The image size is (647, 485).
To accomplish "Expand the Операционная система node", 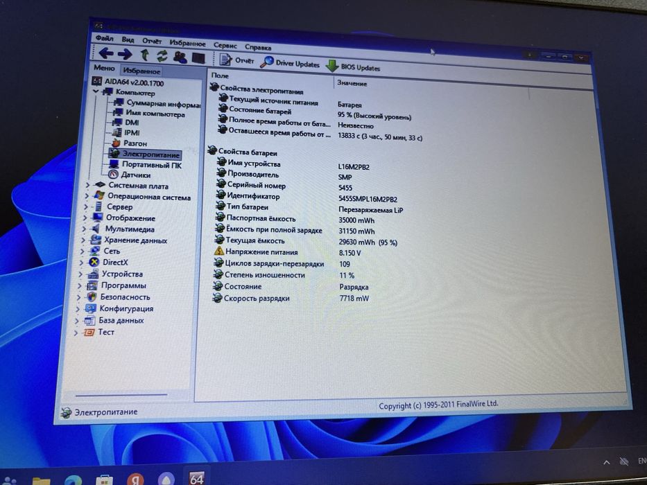I will [87, 196].
